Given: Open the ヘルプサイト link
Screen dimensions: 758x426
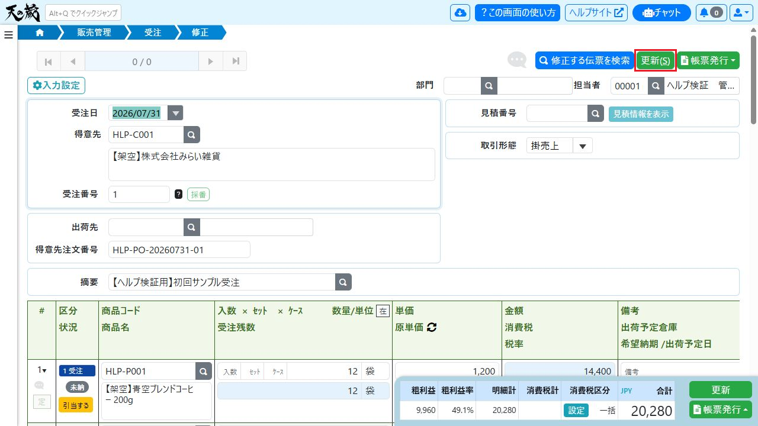Looking at the screenshot, I should coord(596,12).
